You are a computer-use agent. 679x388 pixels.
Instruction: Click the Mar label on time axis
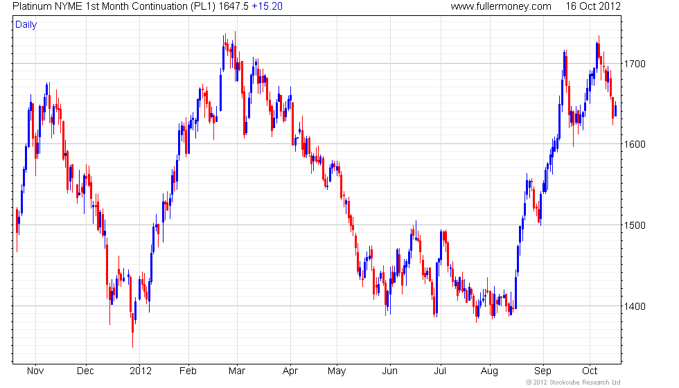click(237, 371)
